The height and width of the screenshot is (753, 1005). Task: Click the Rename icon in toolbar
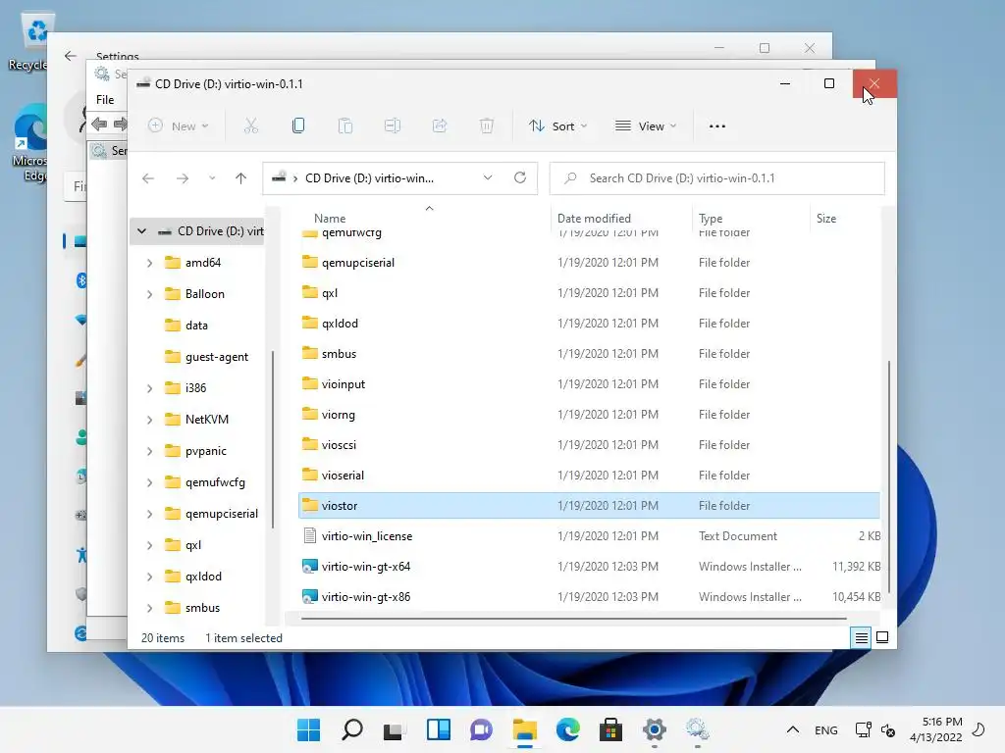[x=393, y=126]
